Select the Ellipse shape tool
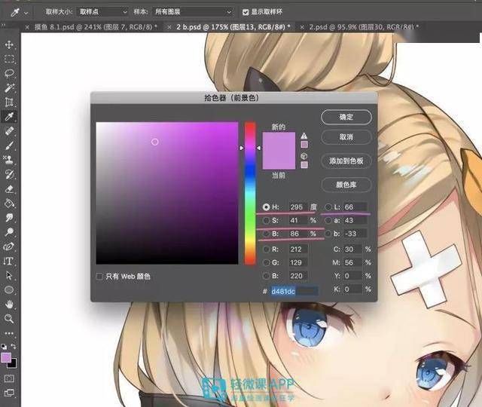The width and height of the screenshot is (482, 407). pyautogui.click(x=9, y=289)
